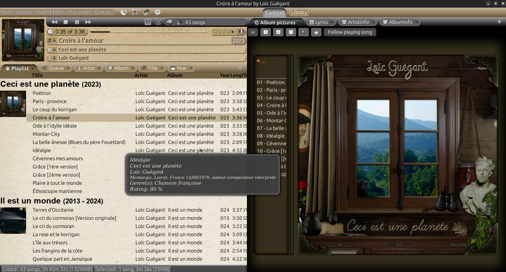Viewport: 506px width, 272px height.
Task: Skip to the previous track
Action: [x=54, y=22]
